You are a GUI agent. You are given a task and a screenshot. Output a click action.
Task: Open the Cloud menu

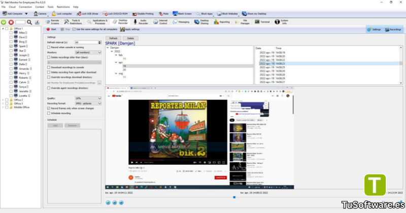[x=12, y=7]
